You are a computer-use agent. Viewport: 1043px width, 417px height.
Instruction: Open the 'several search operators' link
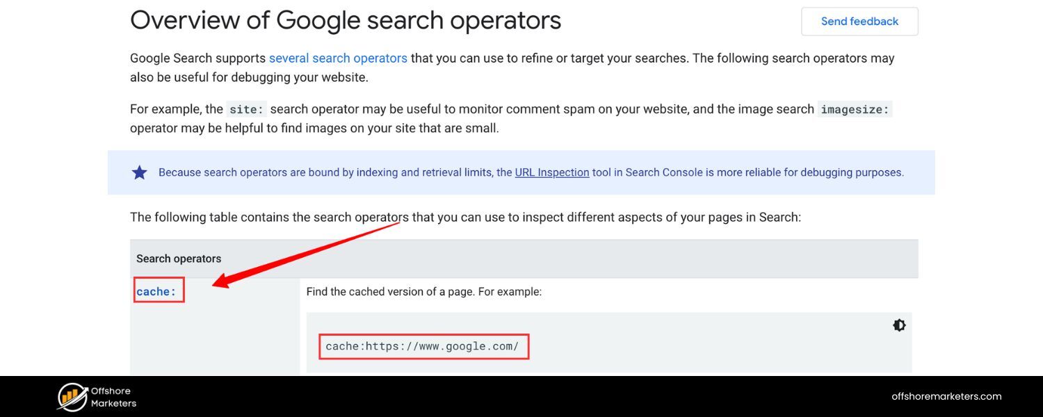tap(338, 58)
